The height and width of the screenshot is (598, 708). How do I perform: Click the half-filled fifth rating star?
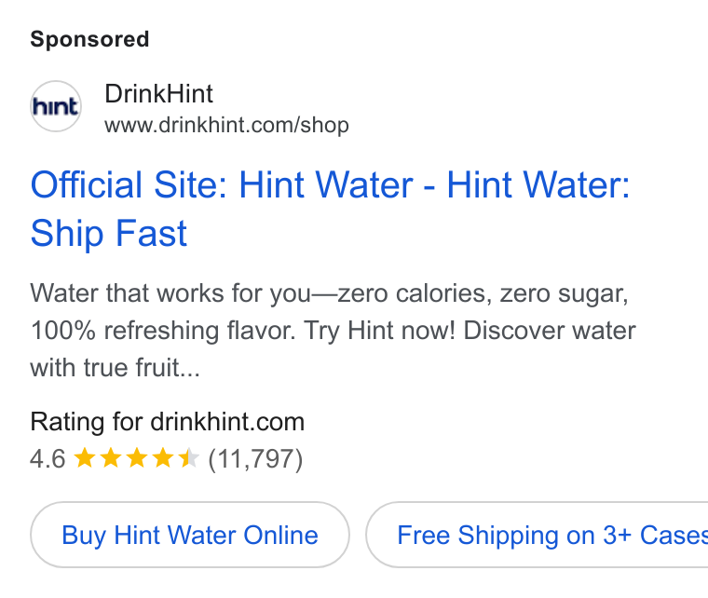(188, 458)
